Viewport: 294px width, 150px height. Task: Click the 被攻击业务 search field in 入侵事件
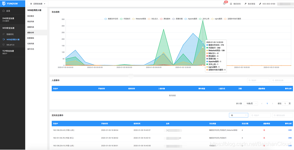[x=282, y=80]
